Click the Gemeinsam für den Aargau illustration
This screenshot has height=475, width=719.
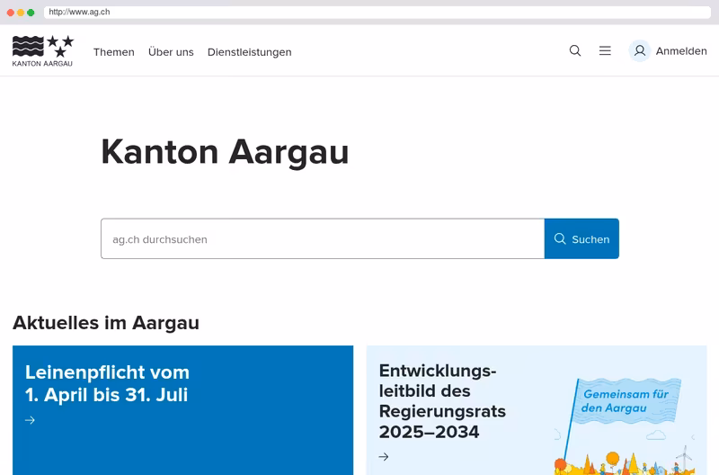(625, 426)
